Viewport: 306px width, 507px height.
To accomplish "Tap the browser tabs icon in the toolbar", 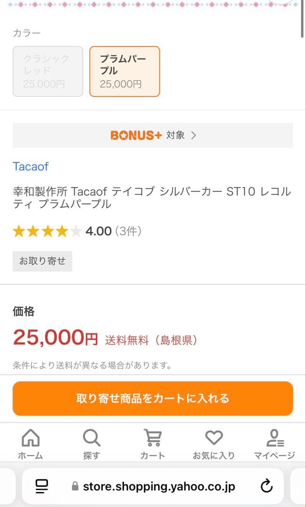I will pyautogui.click(x=41, y=486).
